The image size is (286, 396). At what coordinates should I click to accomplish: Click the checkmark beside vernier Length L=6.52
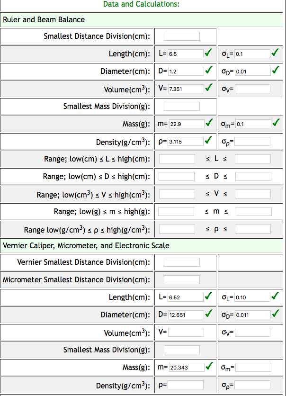(x=208, y=297)
